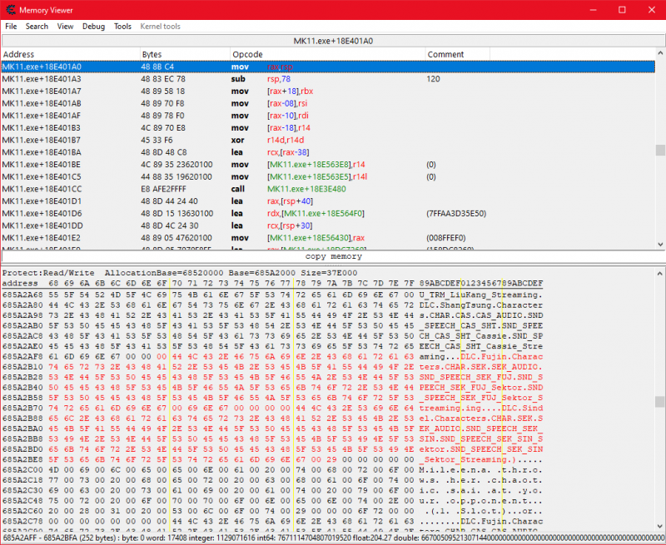Screen dimensions: 666x545
Task: Select the row MK11.exe+18E401E2 mov rax
Action: tap(328, 238)
